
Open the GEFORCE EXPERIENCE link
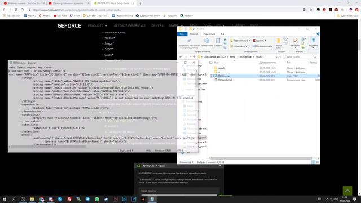click(x=130, y=25)
